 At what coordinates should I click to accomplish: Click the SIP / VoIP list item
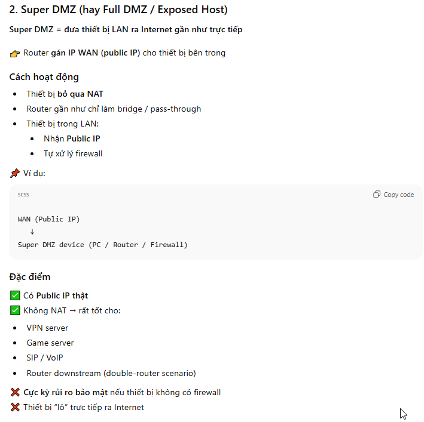[x=45, y=358]
